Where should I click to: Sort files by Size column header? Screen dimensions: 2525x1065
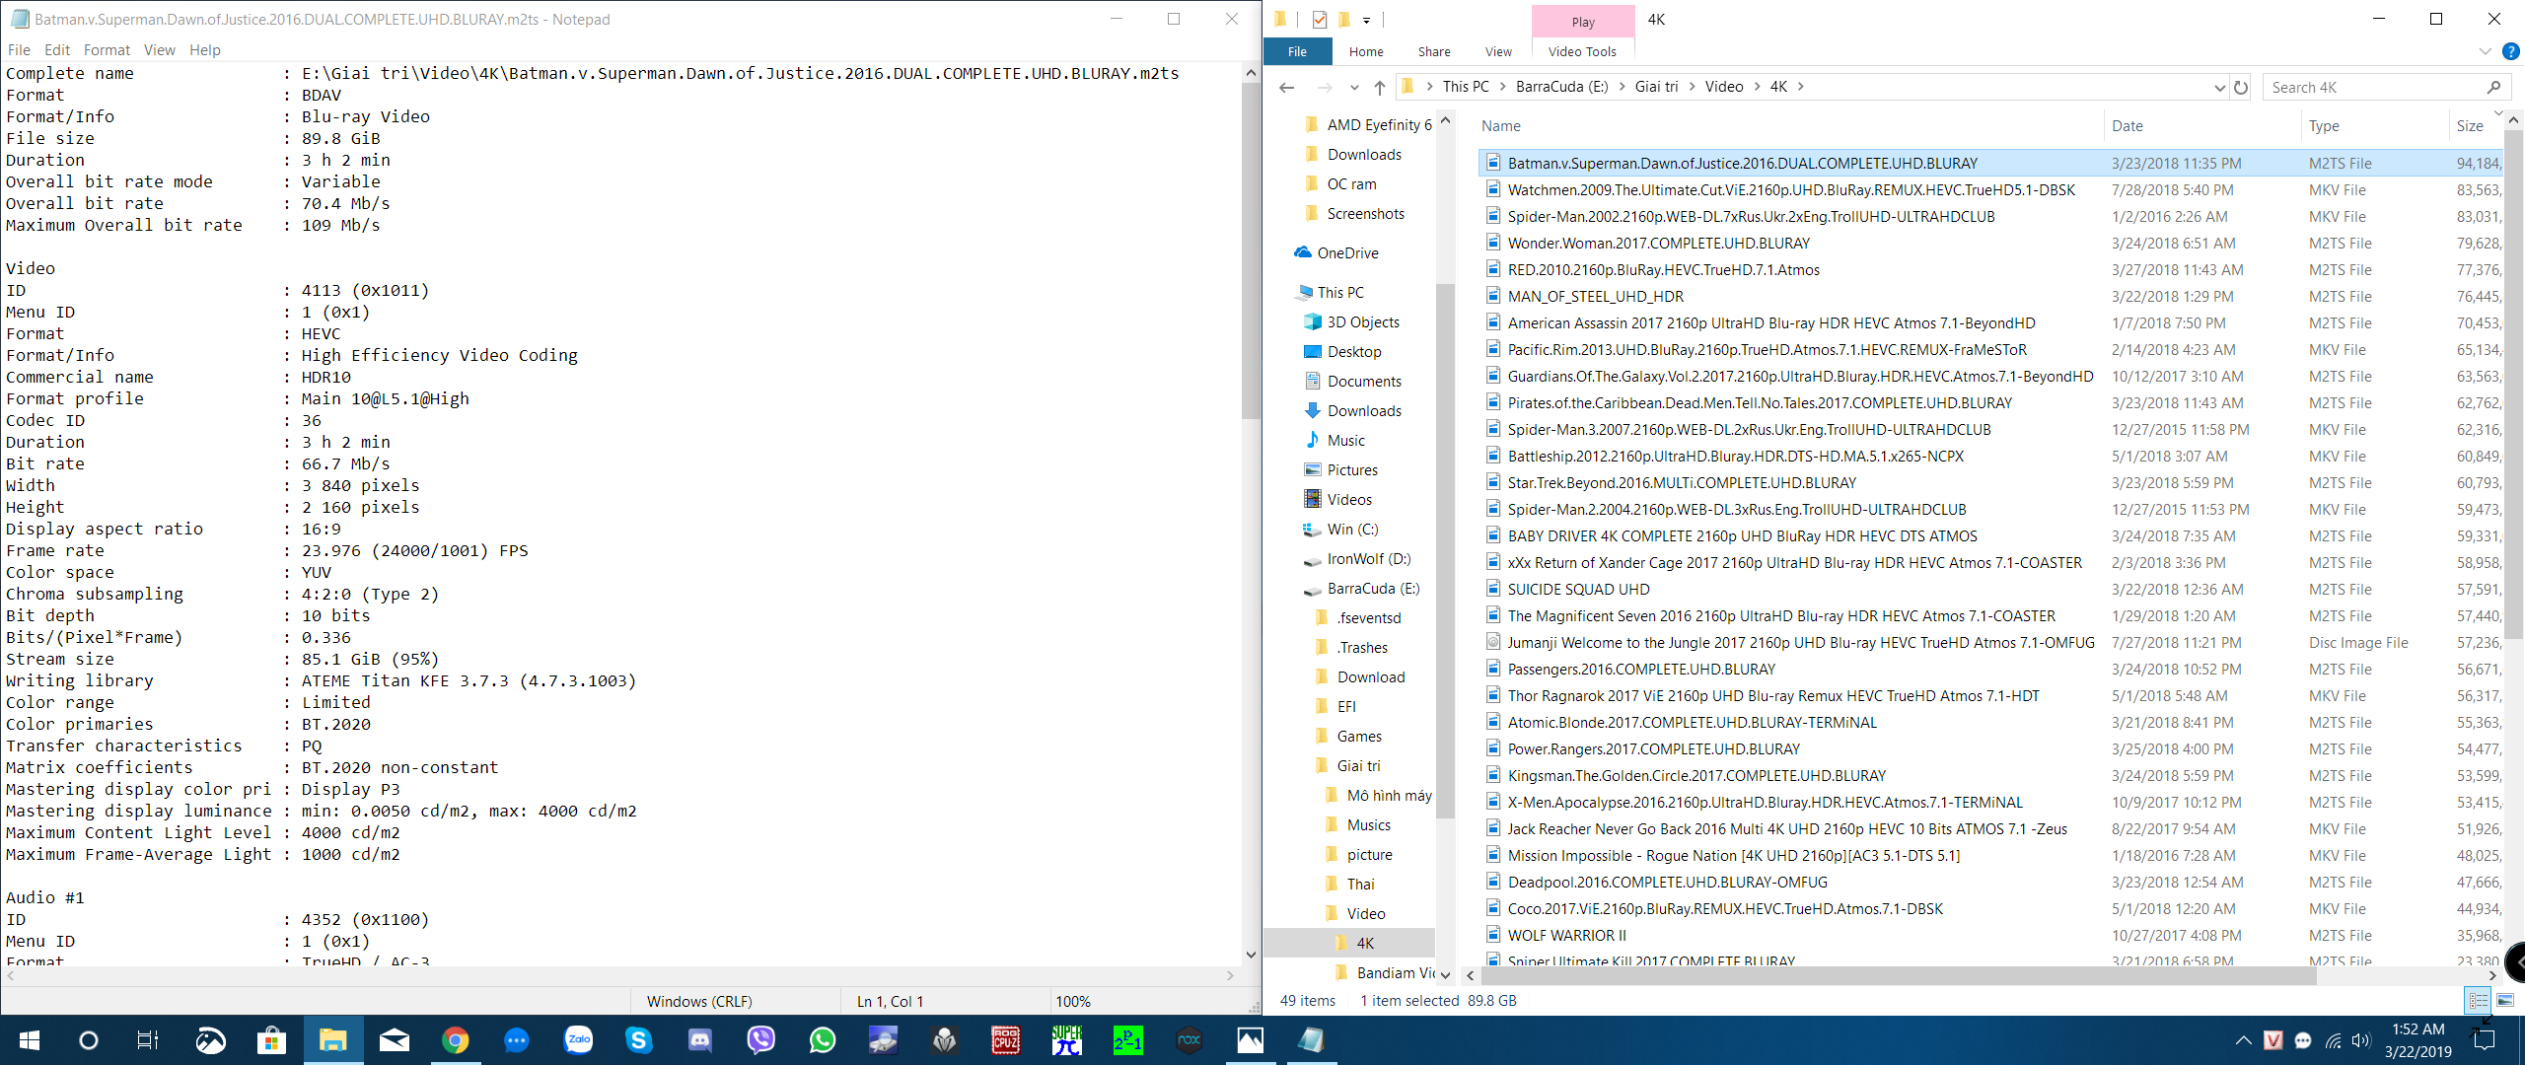point(2470,125)
